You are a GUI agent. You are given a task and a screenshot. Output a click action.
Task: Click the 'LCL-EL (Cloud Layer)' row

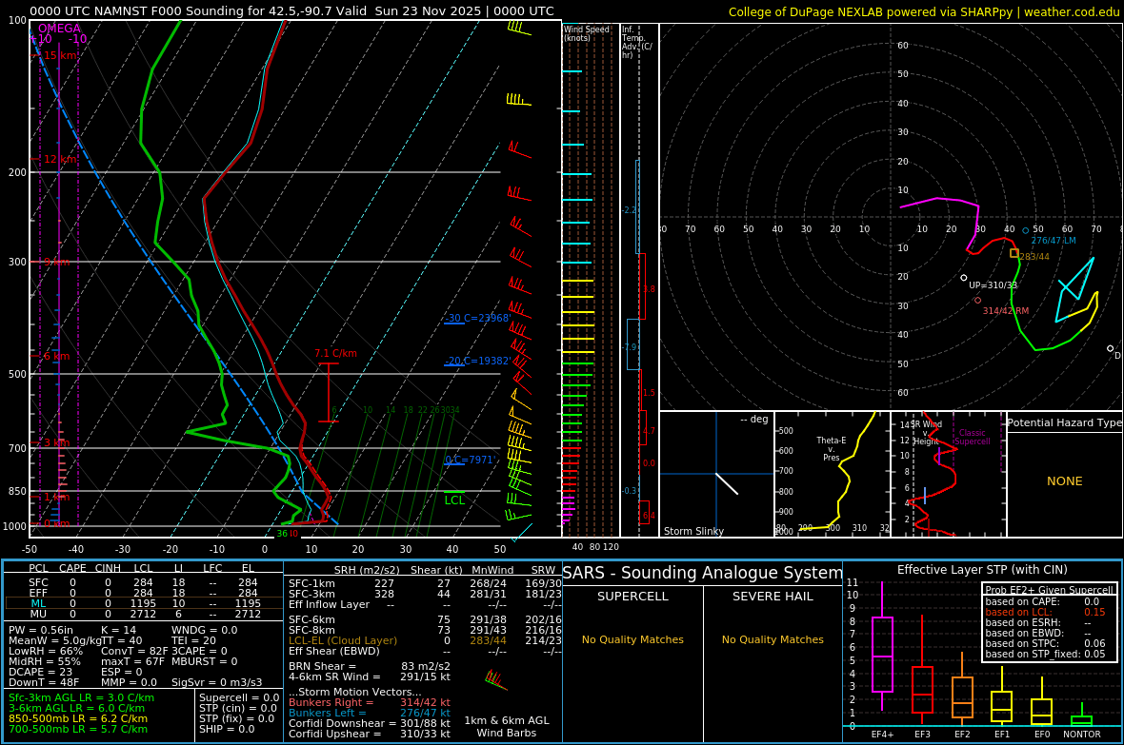425,640
